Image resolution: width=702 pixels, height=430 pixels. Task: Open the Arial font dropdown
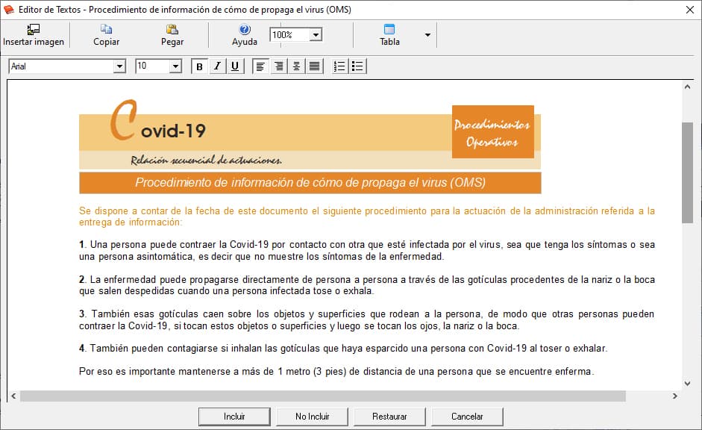119,66
